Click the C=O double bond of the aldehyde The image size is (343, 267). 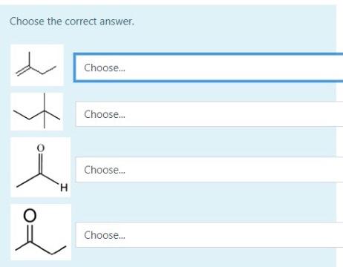(x=41, y=164)
